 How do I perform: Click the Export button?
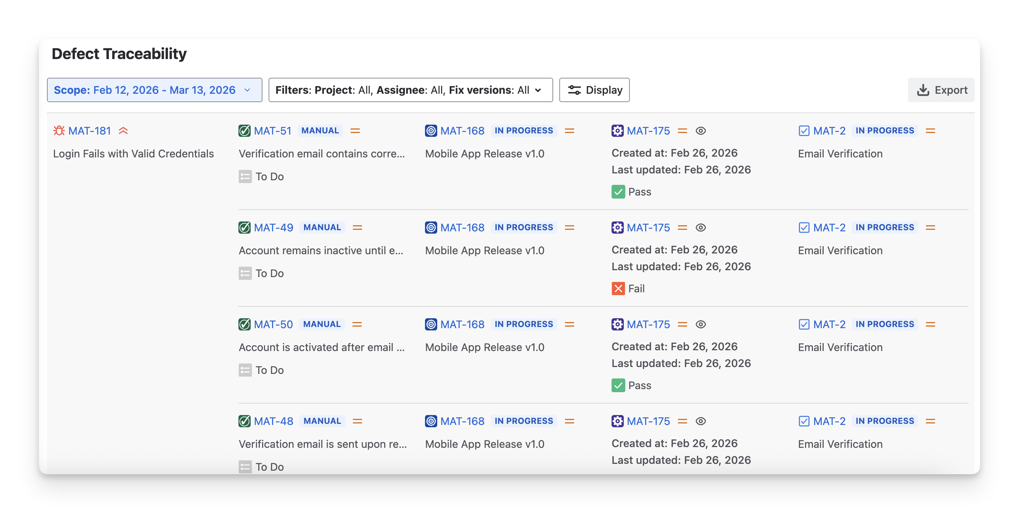tap(941, 90)
